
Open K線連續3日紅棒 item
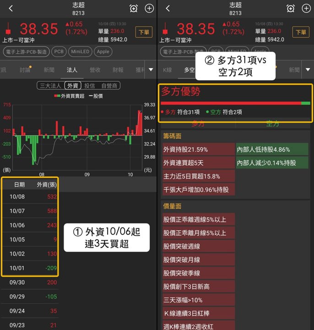tap(198, 313)
